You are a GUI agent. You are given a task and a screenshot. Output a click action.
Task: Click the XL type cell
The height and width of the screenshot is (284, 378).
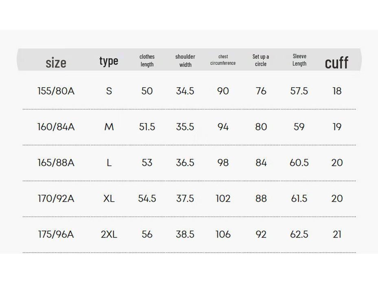pos(109,198)
